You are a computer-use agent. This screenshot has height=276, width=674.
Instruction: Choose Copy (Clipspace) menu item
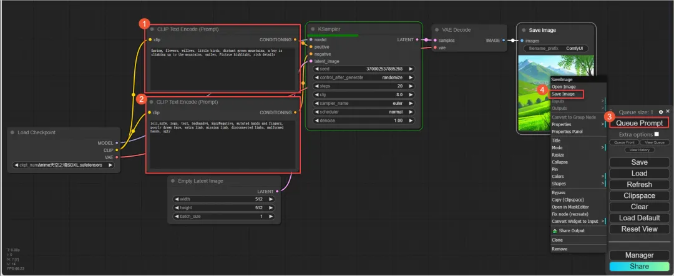pyautogui.click(x=578, y=199)
